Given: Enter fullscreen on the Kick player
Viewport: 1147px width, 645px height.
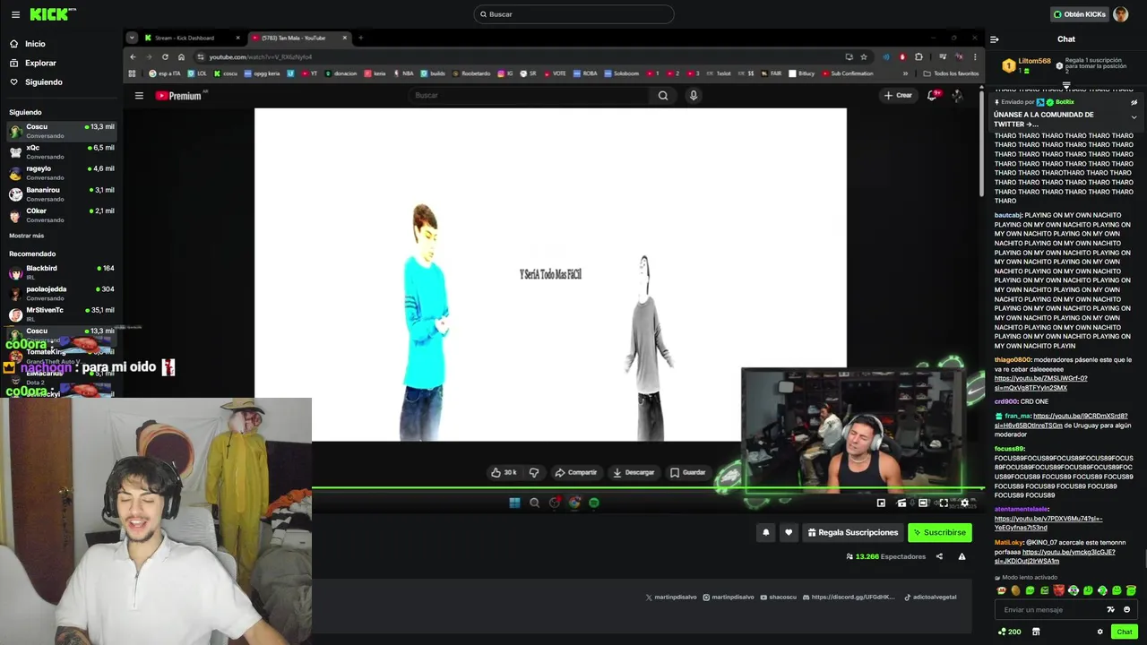Looking at the screenshot, I should pyautogui.click(x=944, y=503).
